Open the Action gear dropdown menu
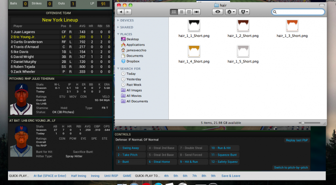This screenshot has height=185, width=336. (231, 12)
